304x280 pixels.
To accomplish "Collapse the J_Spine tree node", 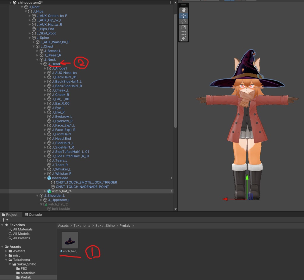I will [30, 38].
